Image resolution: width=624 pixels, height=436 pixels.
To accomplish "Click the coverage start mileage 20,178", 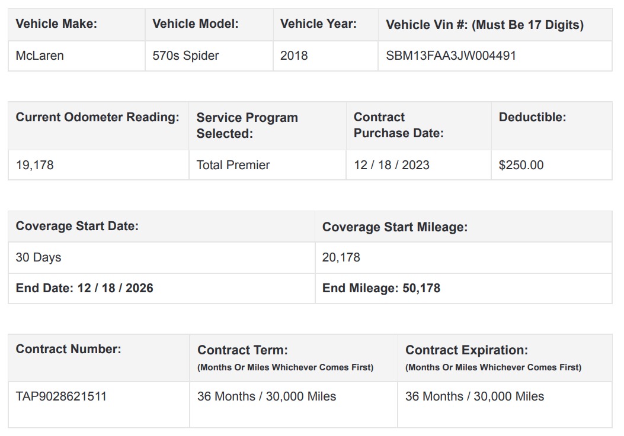I will point(341,257).
